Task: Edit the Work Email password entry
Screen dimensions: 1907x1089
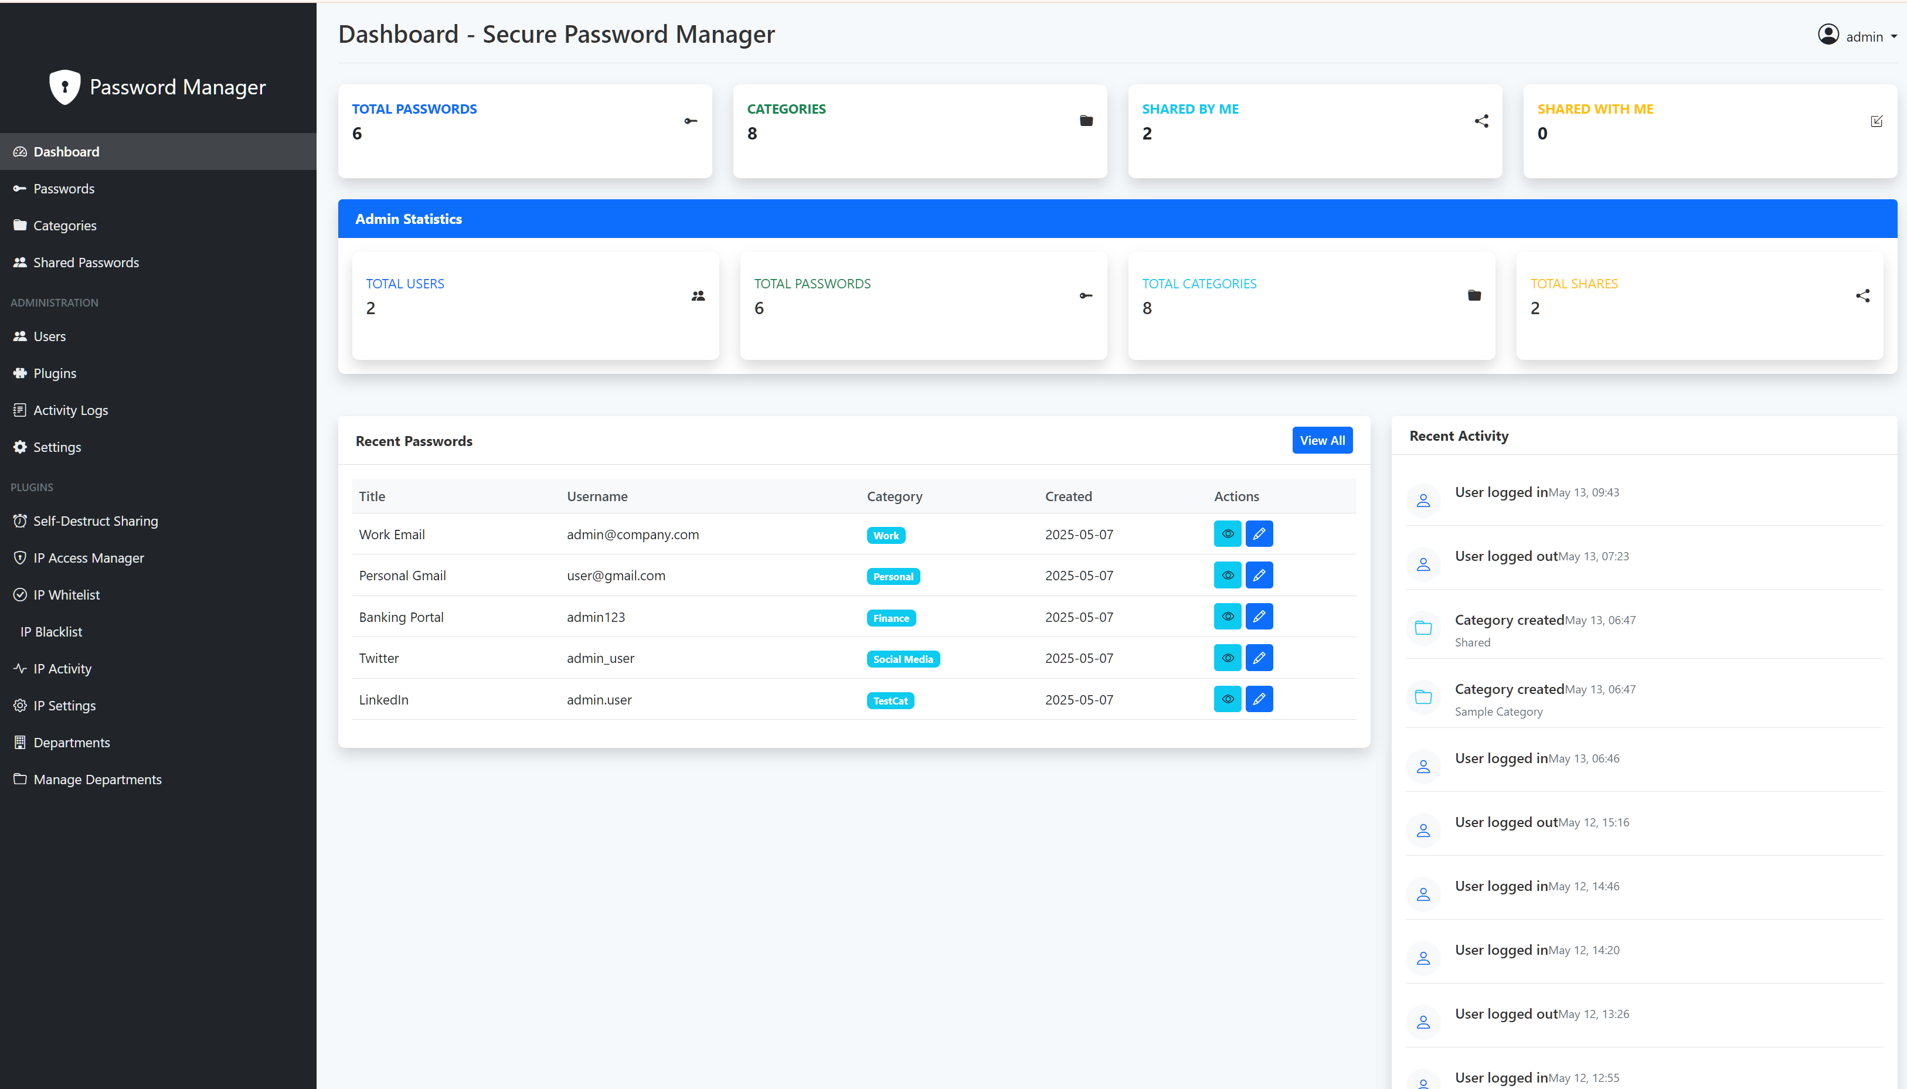Action: point(1259,534)
